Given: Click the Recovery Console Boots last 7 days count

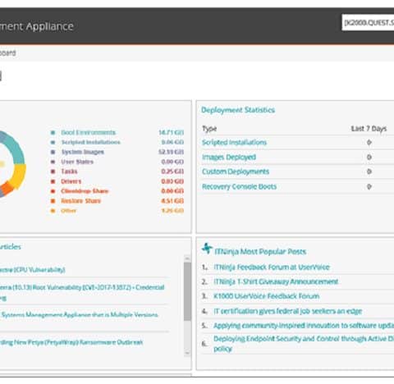Looking at the screenshot, I should coord(369,187).
